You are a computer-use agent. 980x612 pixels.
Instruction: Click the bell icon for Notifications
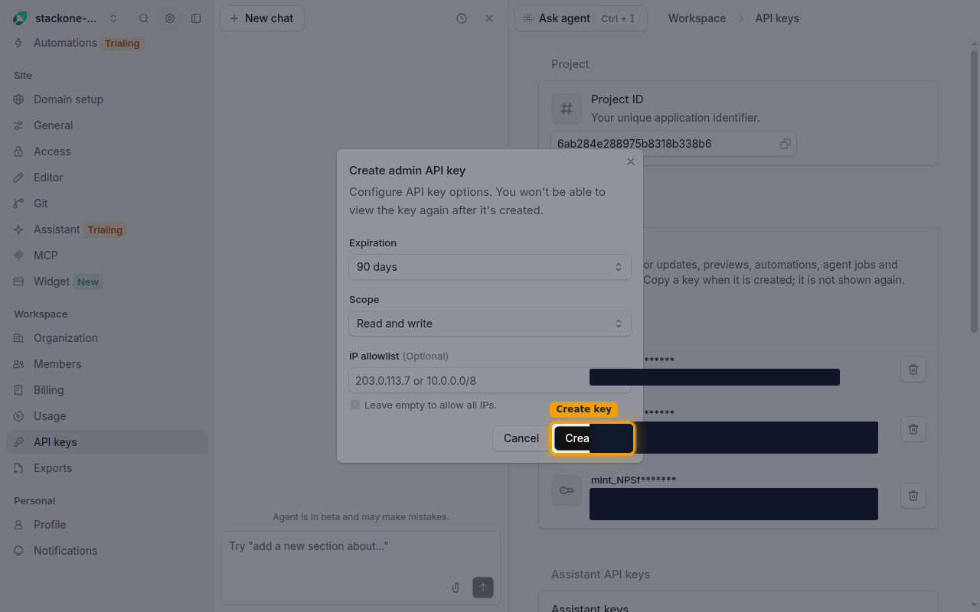pyautogui.click(x=18, y=551)
